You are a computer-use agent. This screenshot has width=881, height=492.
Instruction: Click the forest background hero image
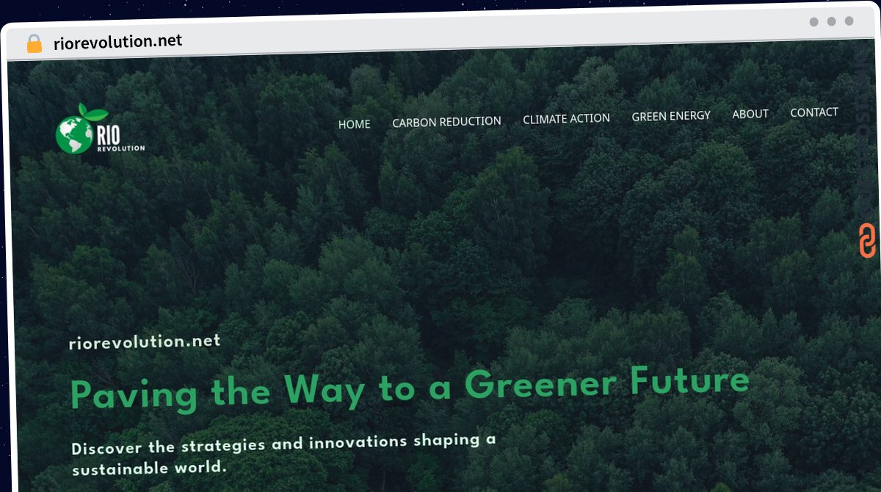pos(440,242)
